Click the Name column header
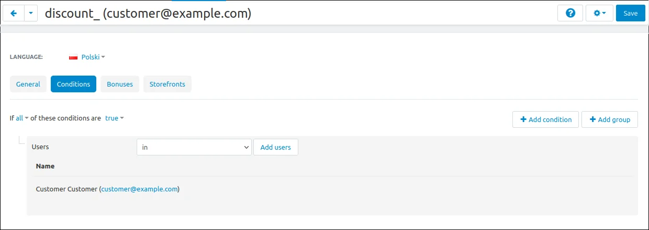The image size is (649, 230). (x=46, y=166)
